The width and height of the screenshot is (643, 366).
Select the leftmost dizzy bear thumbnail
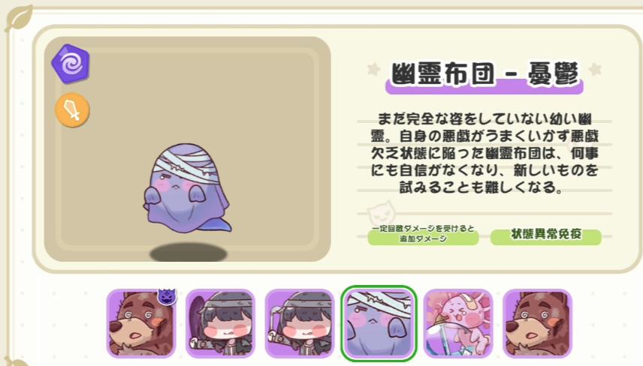[x=141, y=323]
